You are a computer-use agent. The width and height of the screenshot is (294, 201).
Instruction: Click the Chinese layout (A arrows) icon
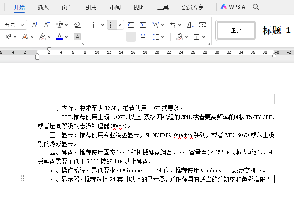pos(156,25)
